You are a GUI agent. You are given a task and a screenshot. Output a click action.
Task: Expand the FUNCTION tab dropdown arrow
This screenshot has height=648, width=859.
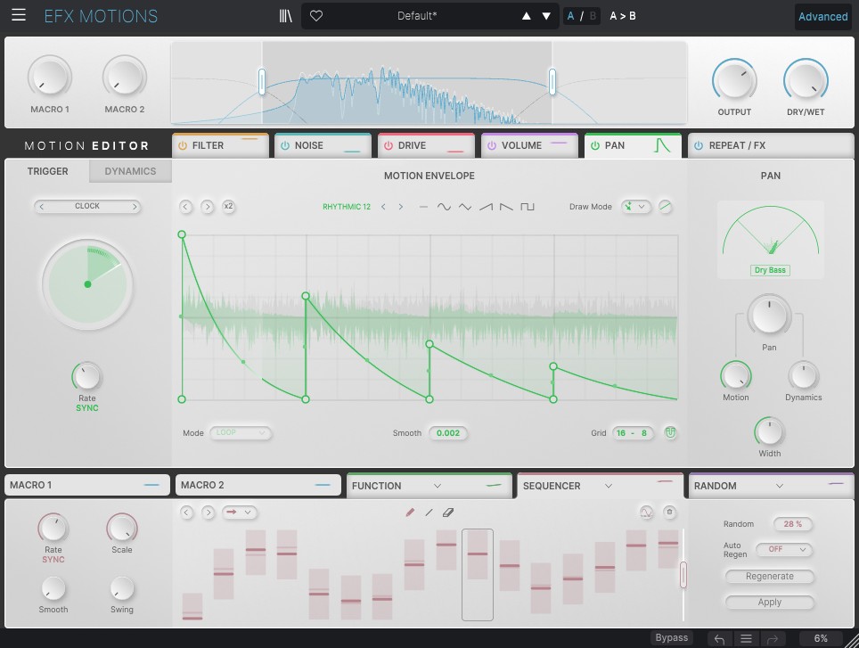coord(438,486)
